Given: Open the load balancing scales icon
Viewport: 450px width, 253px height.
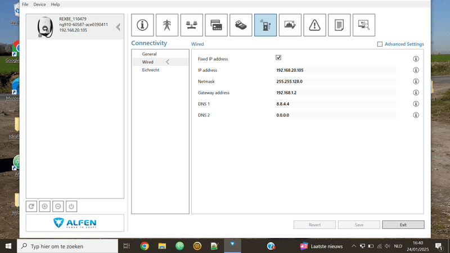Looking at the screenshot, I should (x=192, y=25).
